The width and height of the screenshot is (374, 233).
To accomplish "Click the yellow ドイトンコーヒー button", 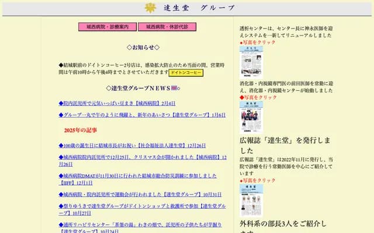I will (186, 73).
